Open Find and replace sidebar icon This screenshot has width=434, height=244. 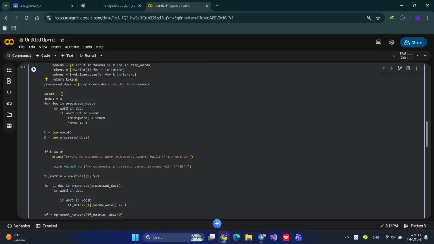point(9,81)
